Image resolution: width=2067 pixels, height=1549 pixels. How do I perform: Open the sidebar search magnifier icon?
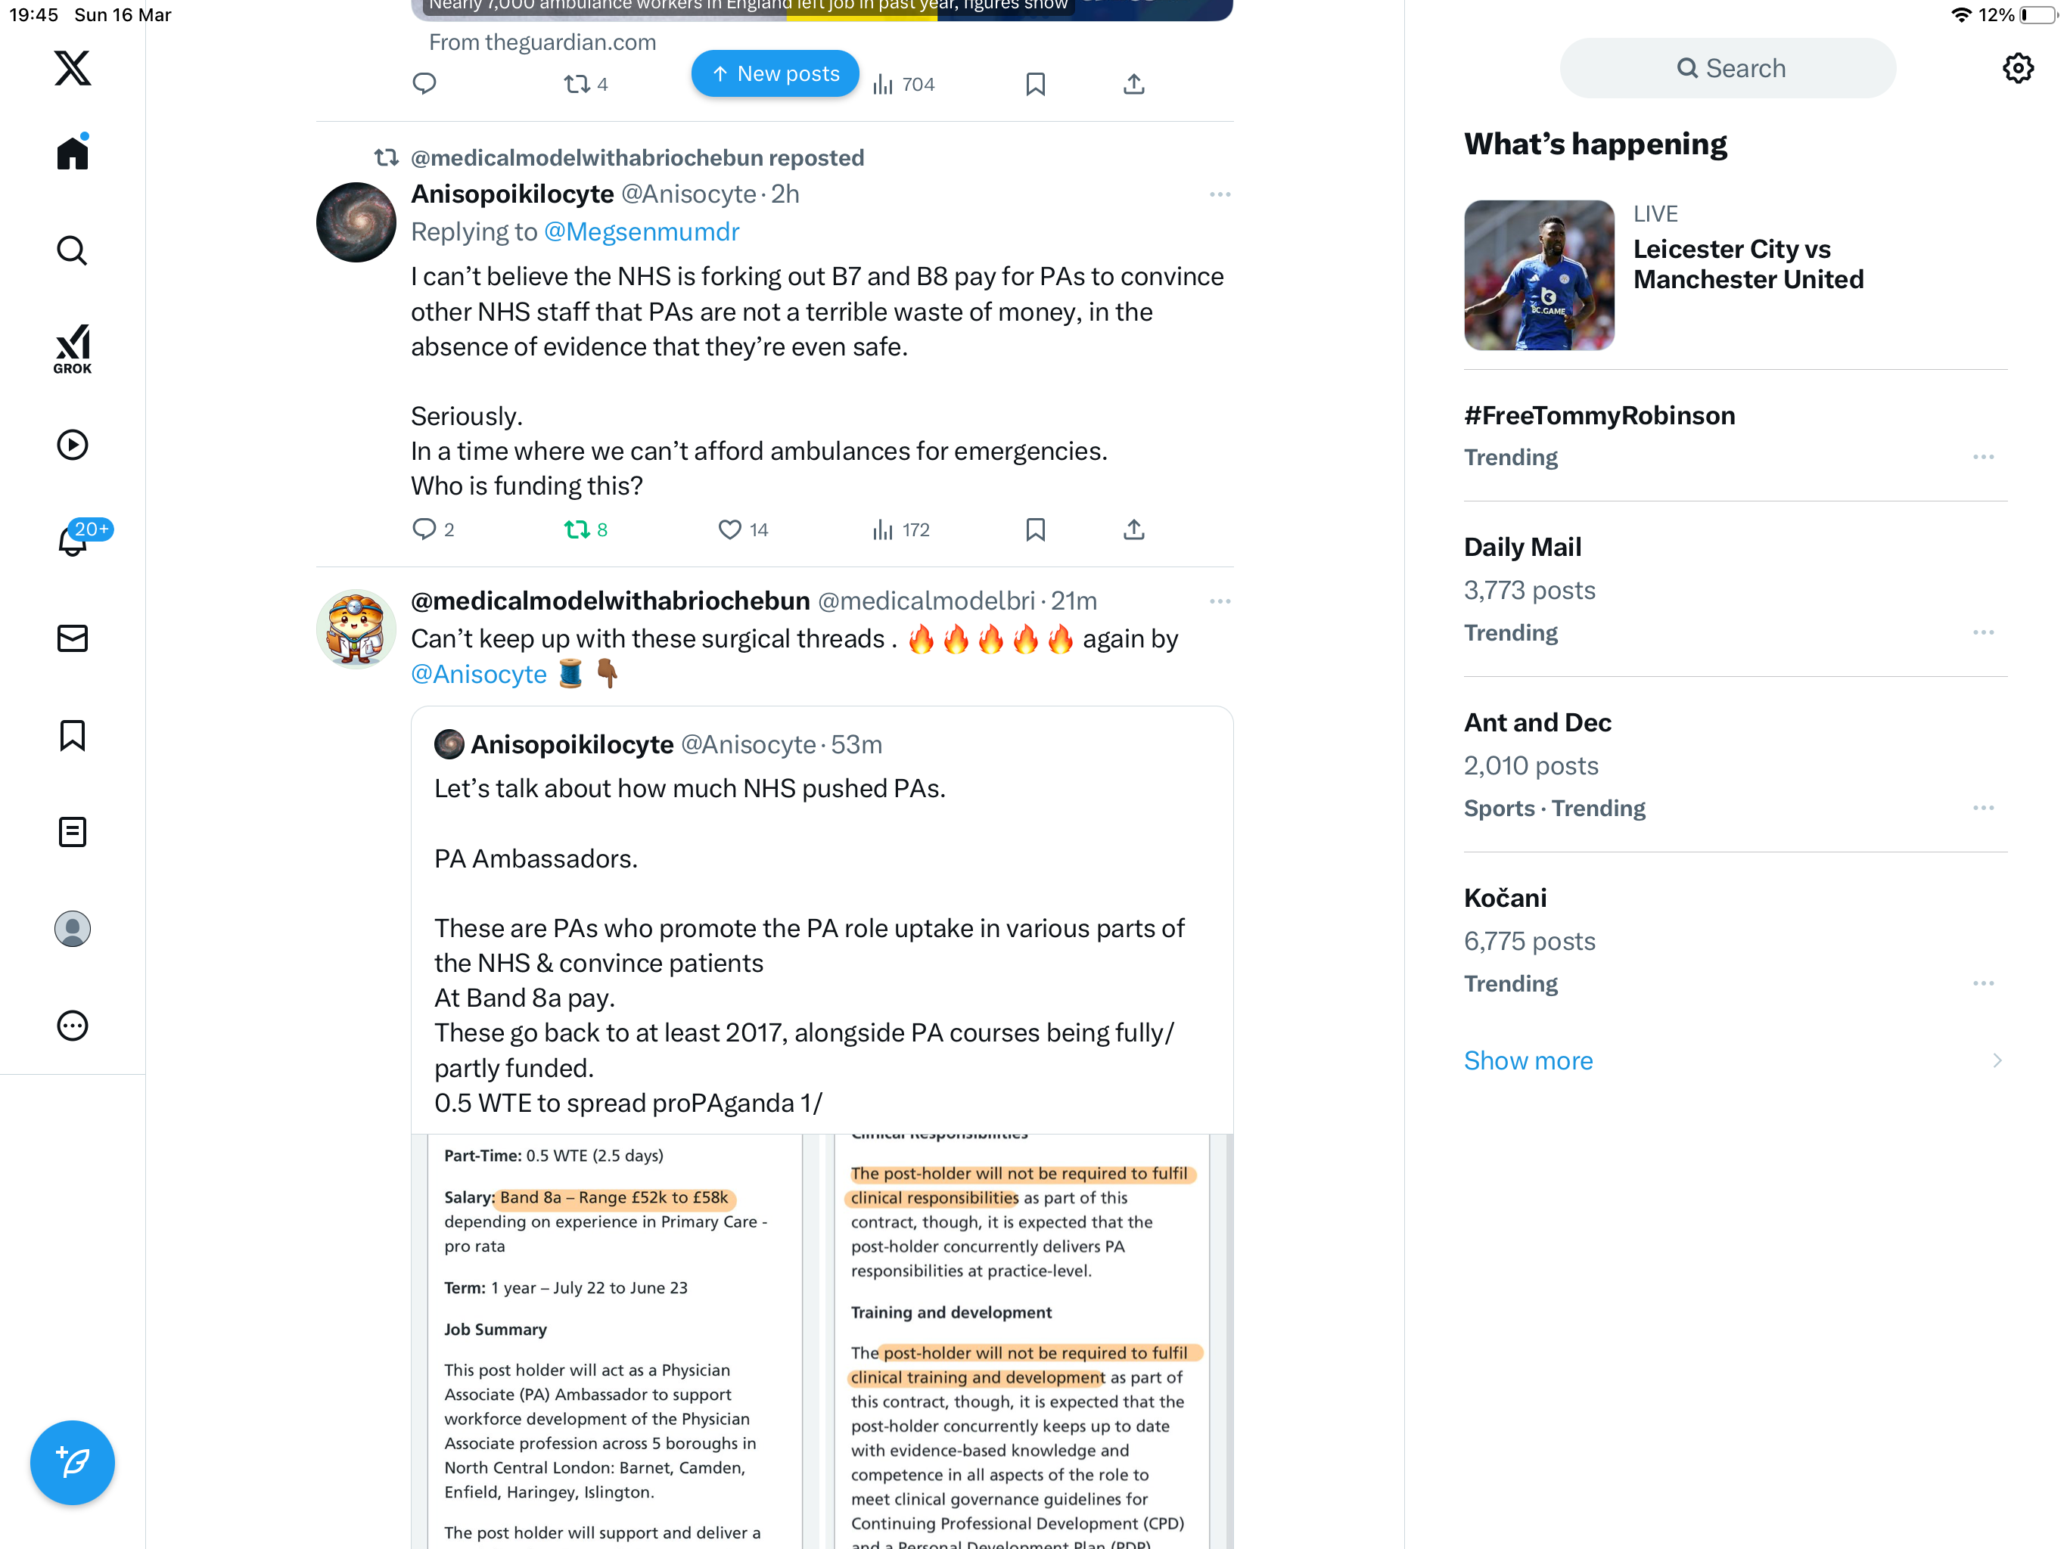[x=72, y=250]
